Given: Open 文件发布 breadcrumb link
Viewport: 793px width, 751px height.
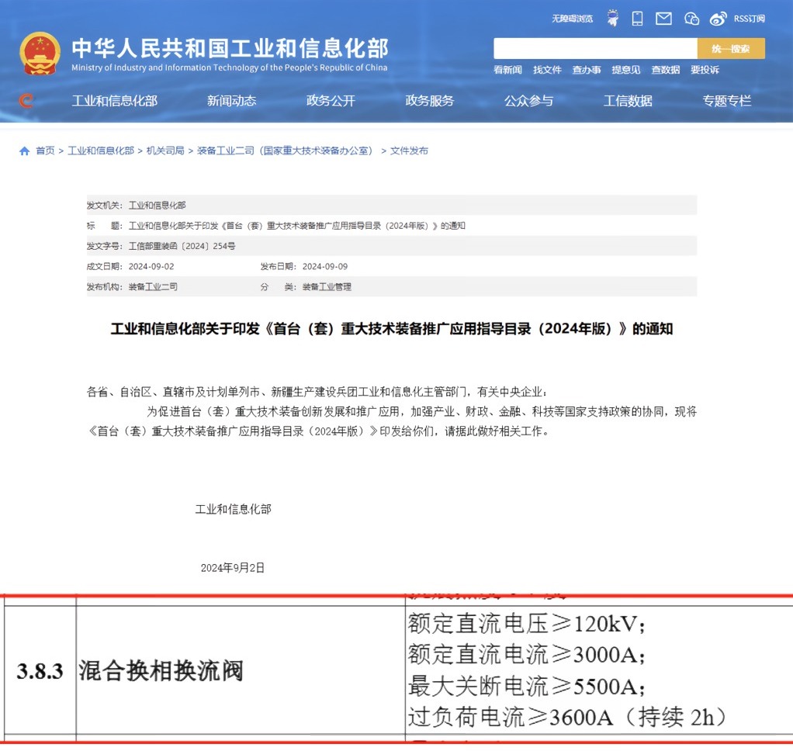Looking at the screenshot, I should coord(409,151).
